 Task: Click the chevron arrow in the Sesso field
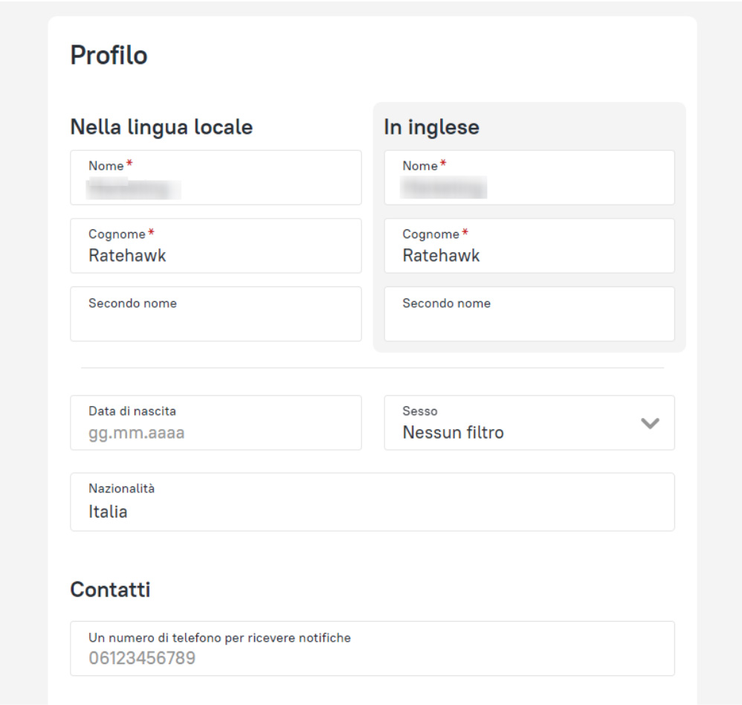click(650, 423)
